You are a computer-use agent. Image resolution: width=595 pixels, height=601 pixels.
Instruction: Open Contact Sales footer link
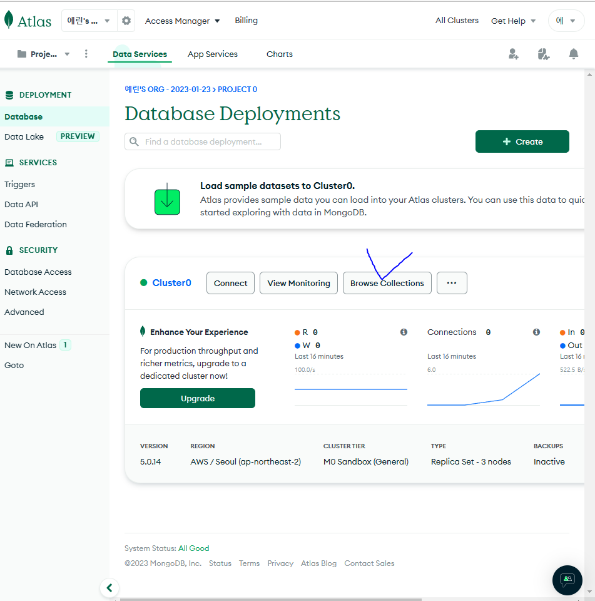369,563
